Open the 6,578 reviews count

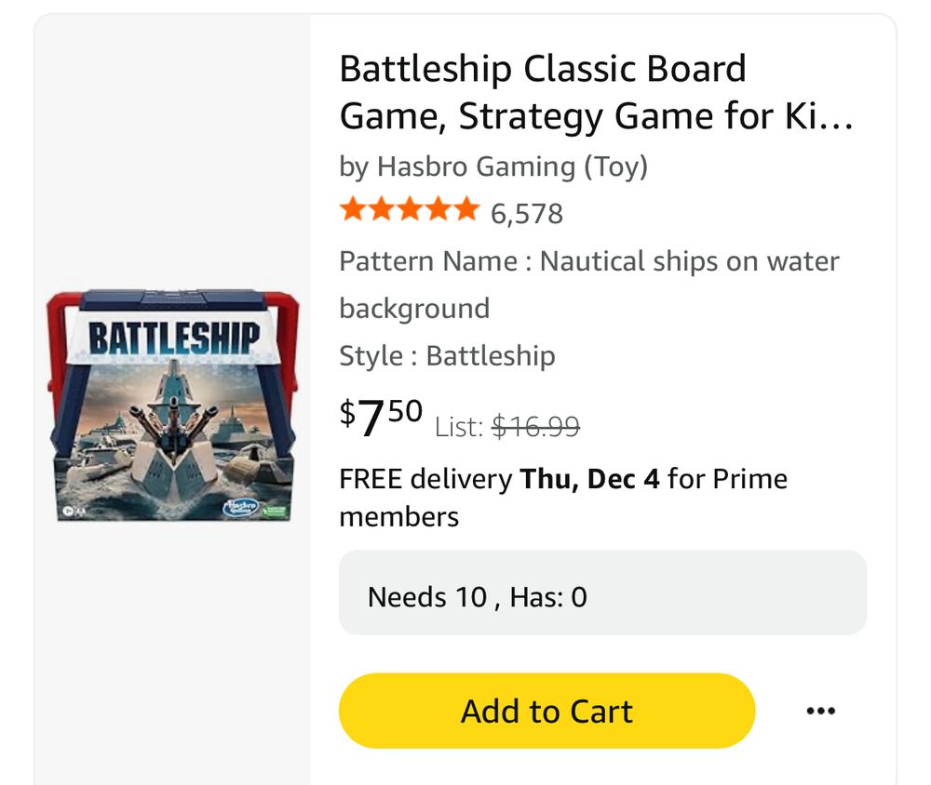(x=527, y=214)
